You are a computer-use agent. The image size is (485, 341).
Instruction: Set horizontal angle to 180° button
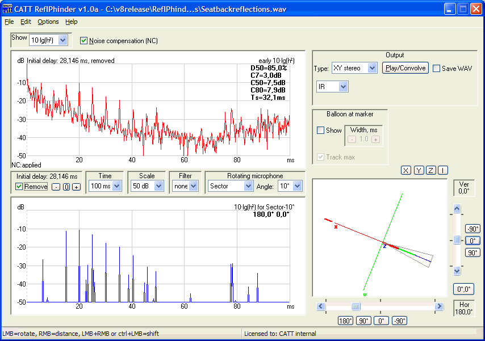pos(346,321)
